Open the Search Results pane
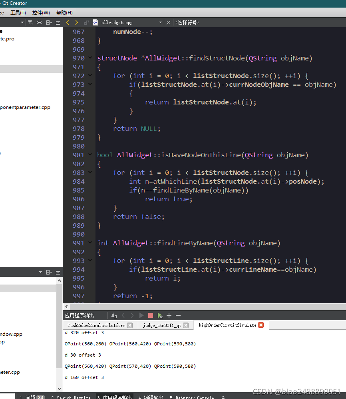This screenshot has height=399, width=346. [71, 397]
